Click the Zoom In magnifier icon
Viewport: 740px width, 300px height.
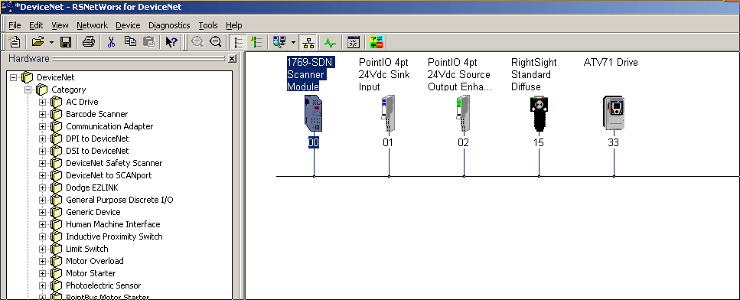(197, 42)
